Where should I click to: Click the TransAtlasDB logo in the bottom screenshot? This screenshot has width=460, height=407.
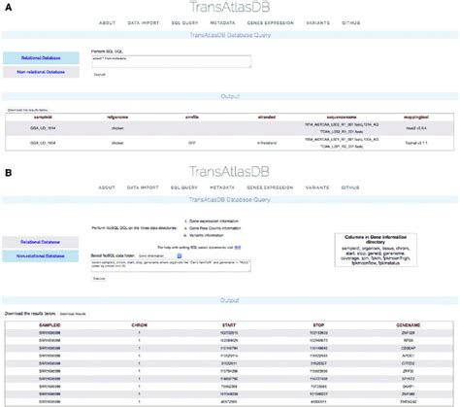[x=229, y=172]
